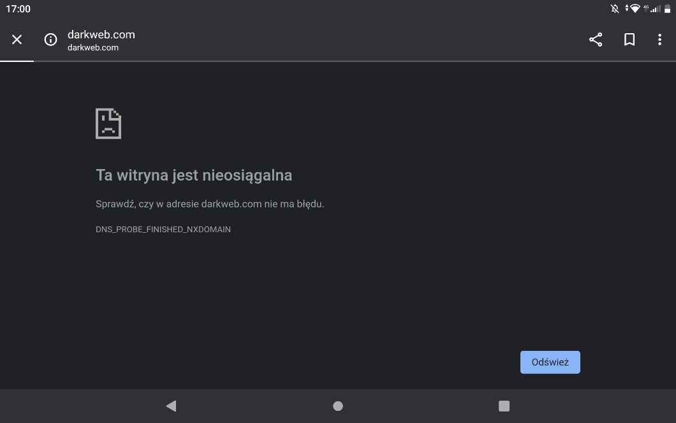Bookmark the current page

point(629,40)
